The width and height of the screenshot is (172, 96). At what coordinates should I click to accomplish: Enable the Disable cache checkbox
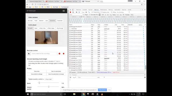(x=101, y=12)
